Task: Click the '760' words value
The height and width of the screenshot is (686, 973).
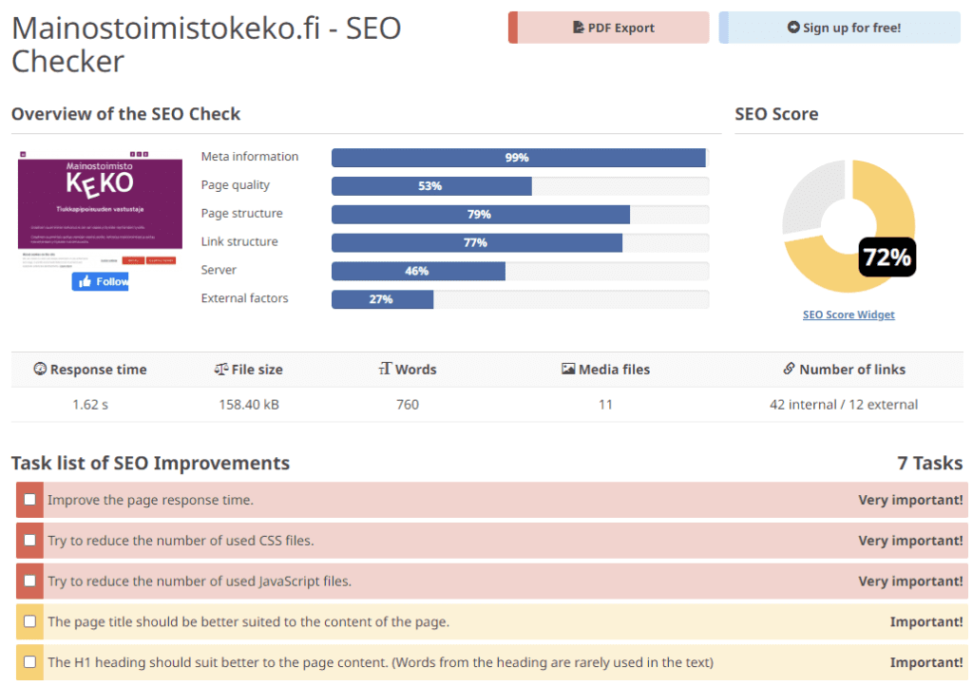Action: (408, 405)
